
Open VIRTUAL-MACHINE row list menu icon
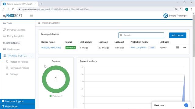point(178,48)
